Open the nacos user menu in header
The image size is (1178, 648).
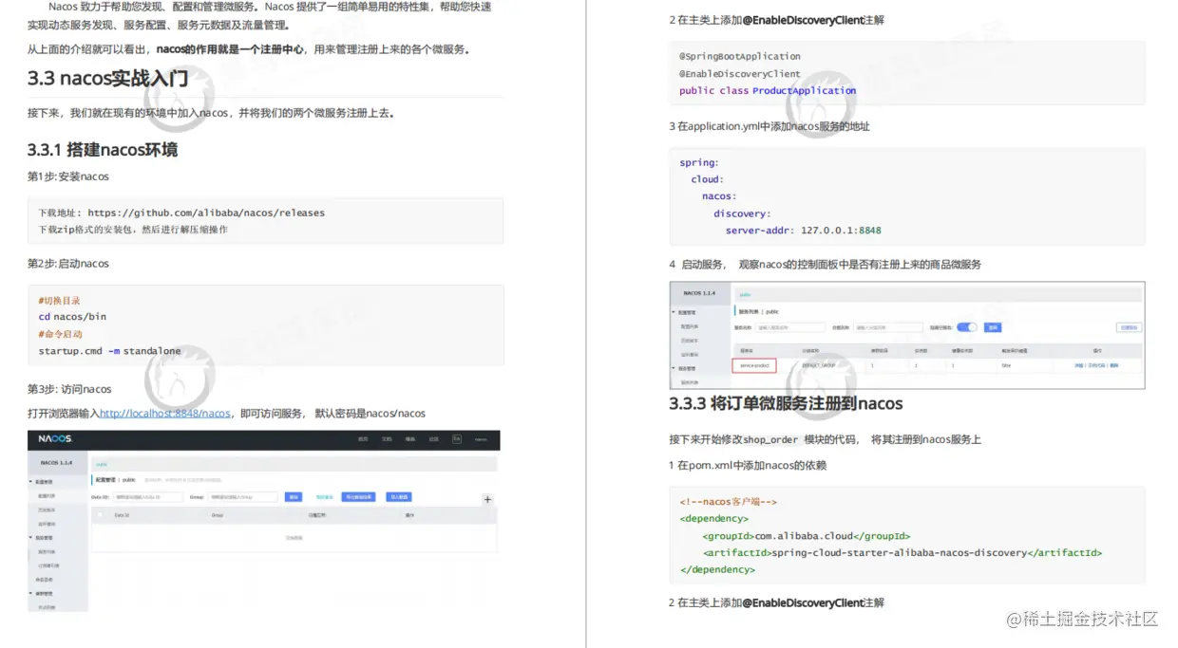click(481, 439)
